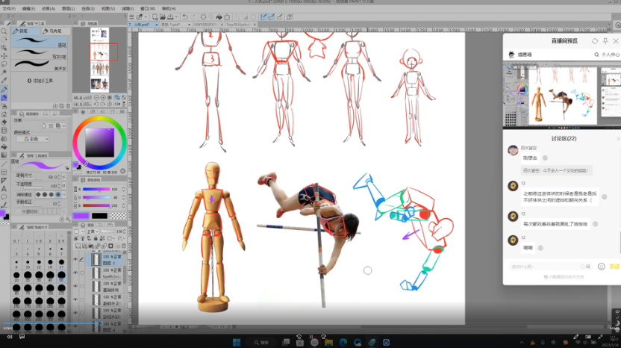Pin the live preview window
Screen dimensions: 621x348
[x=605, y=41]
